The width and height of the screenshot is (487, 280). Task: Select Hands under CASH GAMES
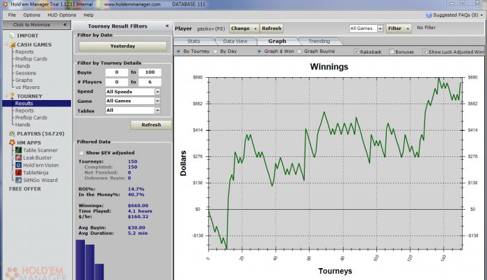[23, 66]
